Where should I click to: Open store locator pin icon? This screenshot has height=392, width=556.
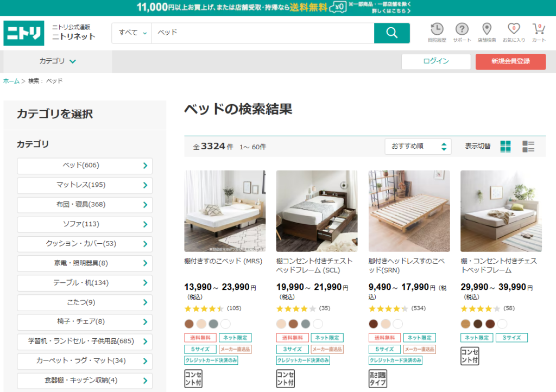pos(487,32)
